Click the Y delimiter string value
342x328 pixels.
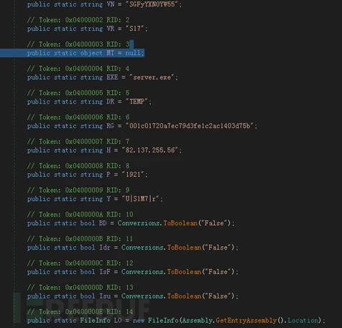click(141, 199)
